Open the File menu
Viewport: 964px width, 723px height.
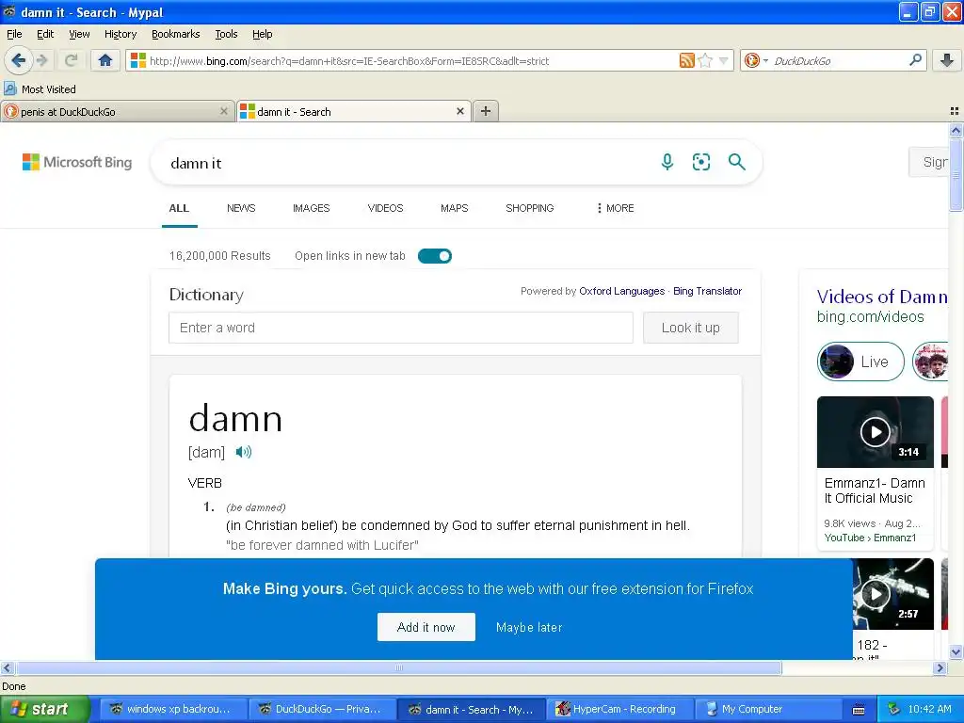[14, 34]
